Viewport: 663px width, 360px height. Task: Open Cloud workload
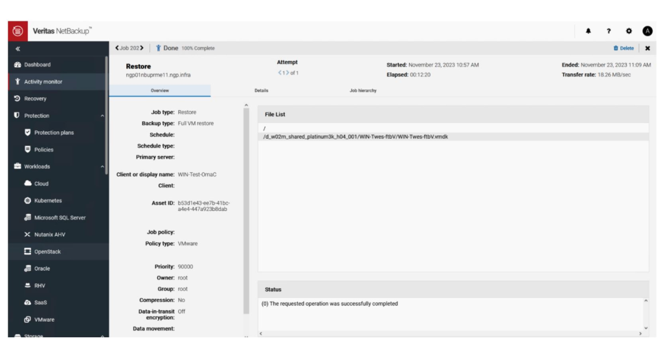41,184
